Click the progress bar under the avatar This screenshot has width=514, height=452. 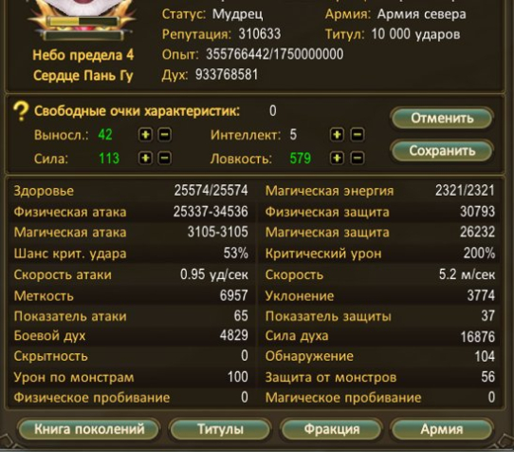[x=83, y=22]
